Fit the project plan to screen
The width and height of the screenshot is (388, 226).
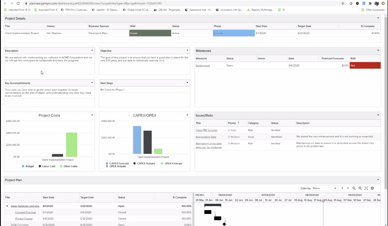pos(366,188)
